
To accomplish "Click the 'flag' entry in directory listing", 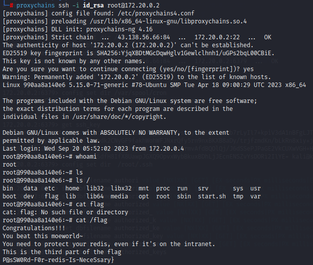I will [x=51, y=196].
